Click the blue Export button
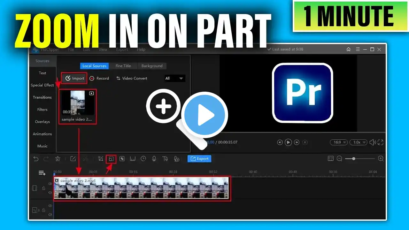Screen dimensions: 409x230 (199, 158)
